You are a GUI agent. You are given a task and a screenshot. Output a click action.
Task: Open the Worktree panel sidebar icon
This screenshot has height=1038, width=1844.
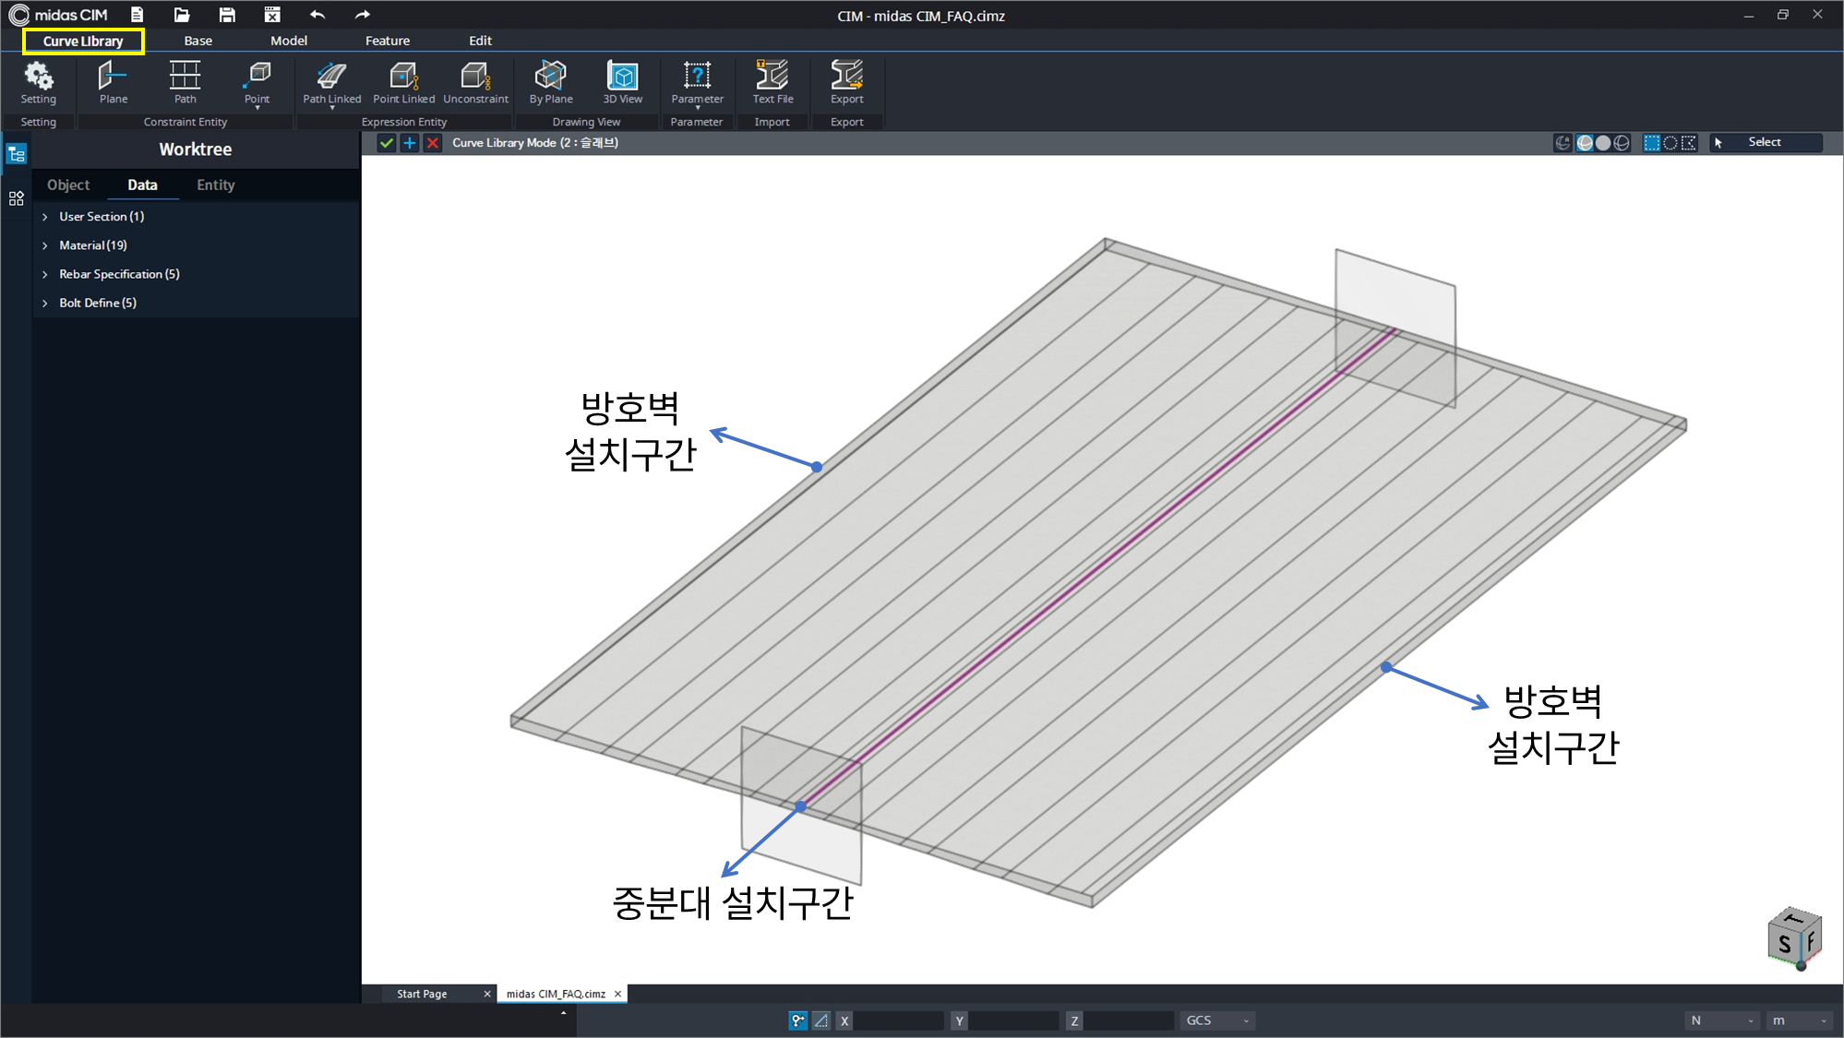coord(17,154)
